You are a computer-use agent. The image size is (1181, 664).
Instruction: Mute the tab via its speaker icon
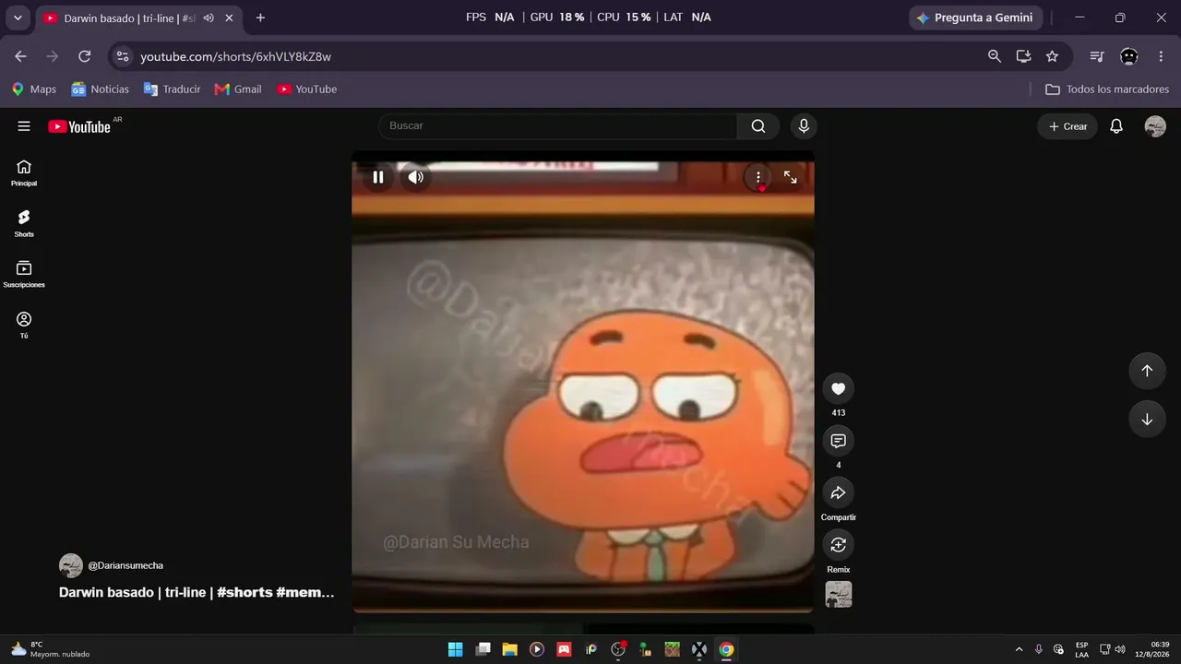(209, 18)
